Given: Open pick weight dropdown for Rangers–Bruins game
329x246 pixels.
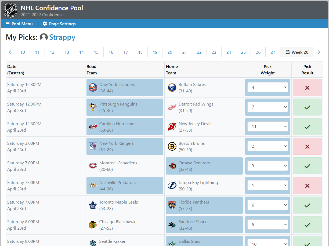Looking at the screenshot, I should (x=268, y=146).
